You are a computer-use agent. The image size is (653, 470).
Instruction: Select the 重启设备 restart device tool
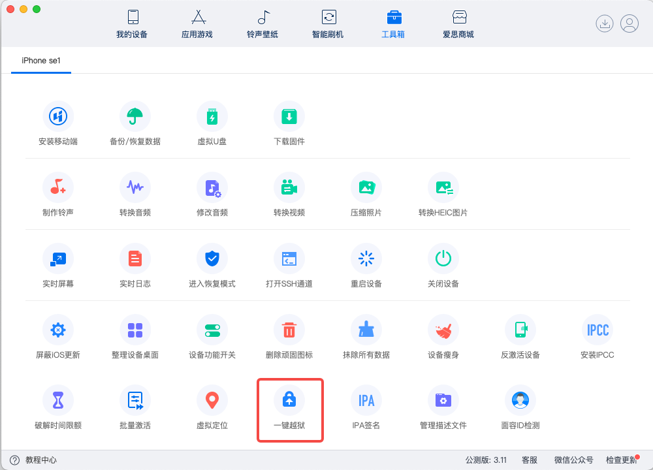pyautogui.click(x=366, y=266)
